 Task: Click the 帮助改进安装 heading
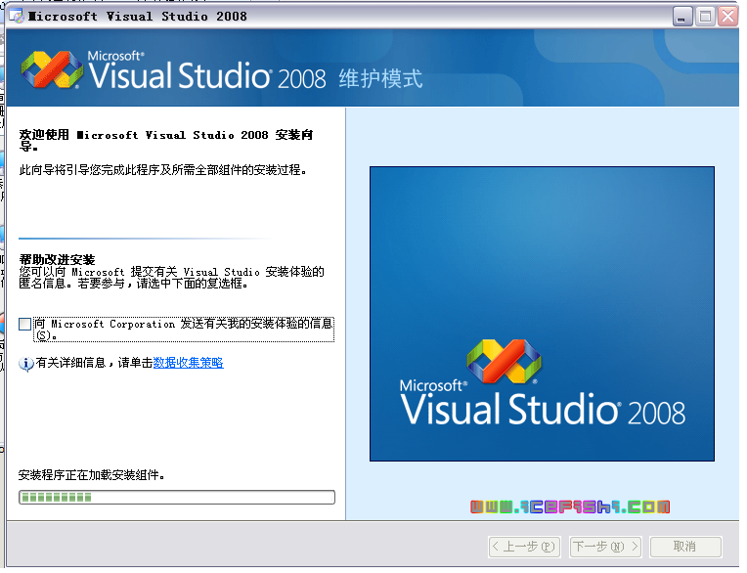pos(57,259)
